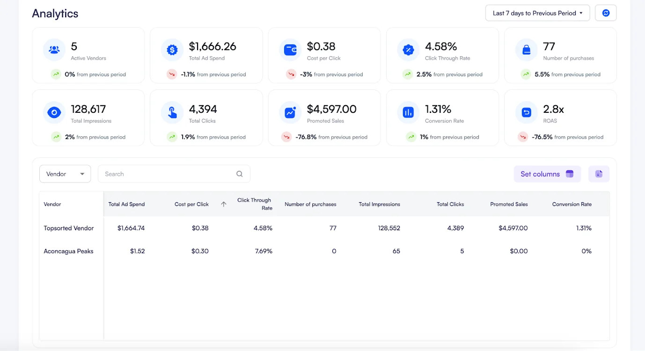
Task: Click the search magnifier icon
Action: click(240, 174)
